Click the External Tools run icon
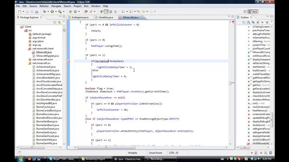Screen dimensions: 289x162 click(x=60, y=12)
